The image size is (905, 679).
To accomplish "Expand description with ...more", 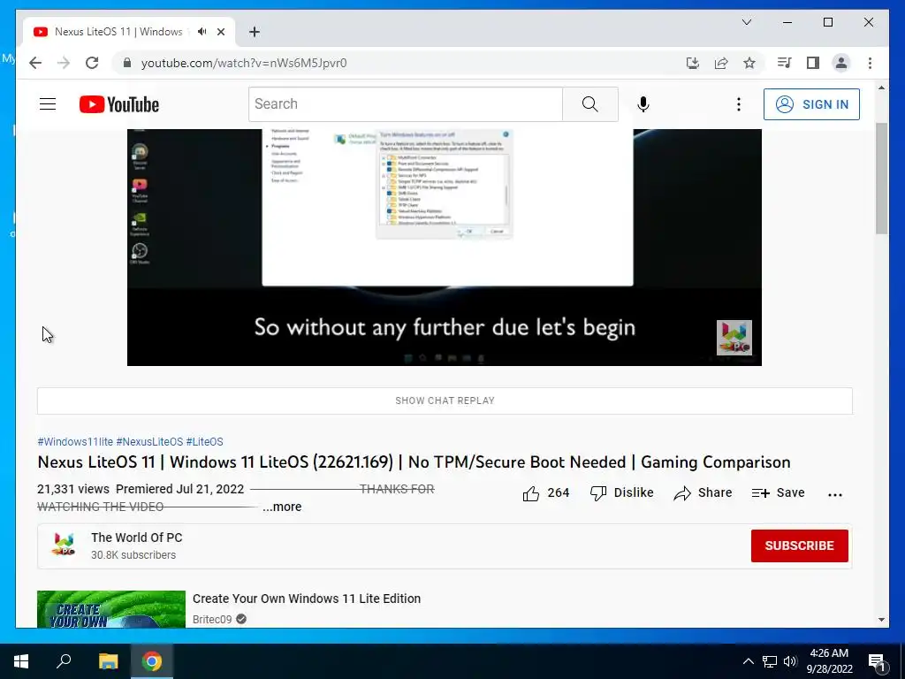I will pyautogui.click(x=282, y=507).
